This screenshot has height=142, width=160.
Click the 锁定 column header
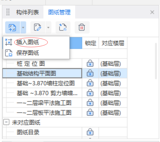click(x=91, y=43)
